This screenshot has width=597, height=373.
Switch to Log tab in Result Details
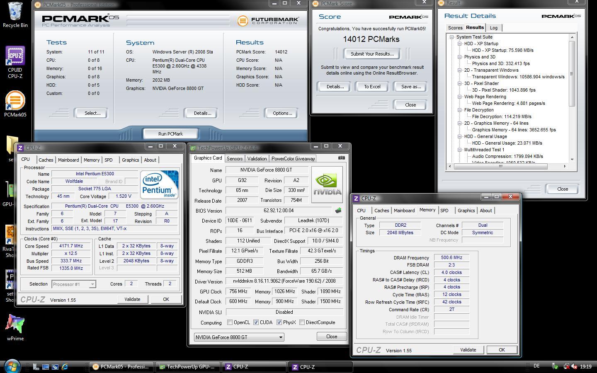click(493, 28)
